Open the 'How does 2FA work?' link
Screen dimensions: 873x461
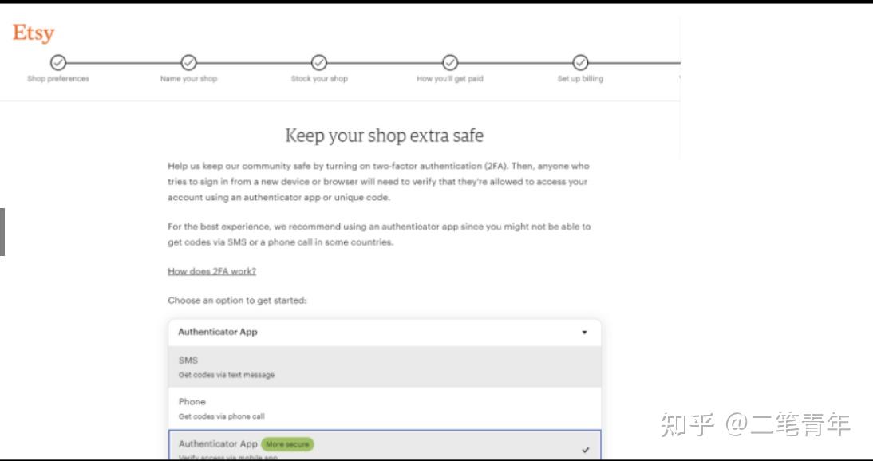(x=212, y=271)
